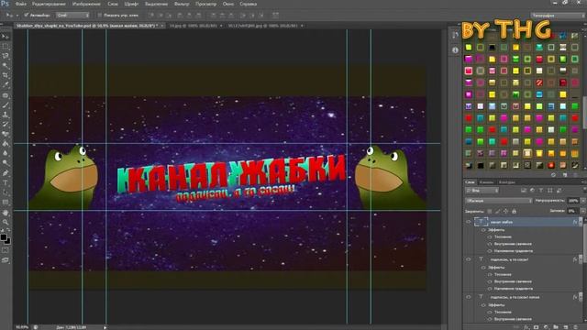Set the background color swatch
Screen dimensions: 587x330
[7, 242]
